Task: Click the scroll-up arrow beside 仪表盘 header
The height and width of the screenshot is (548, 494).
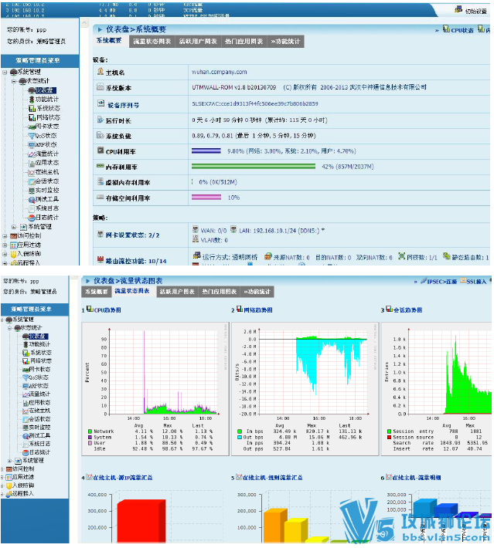Action: [84, 23]
